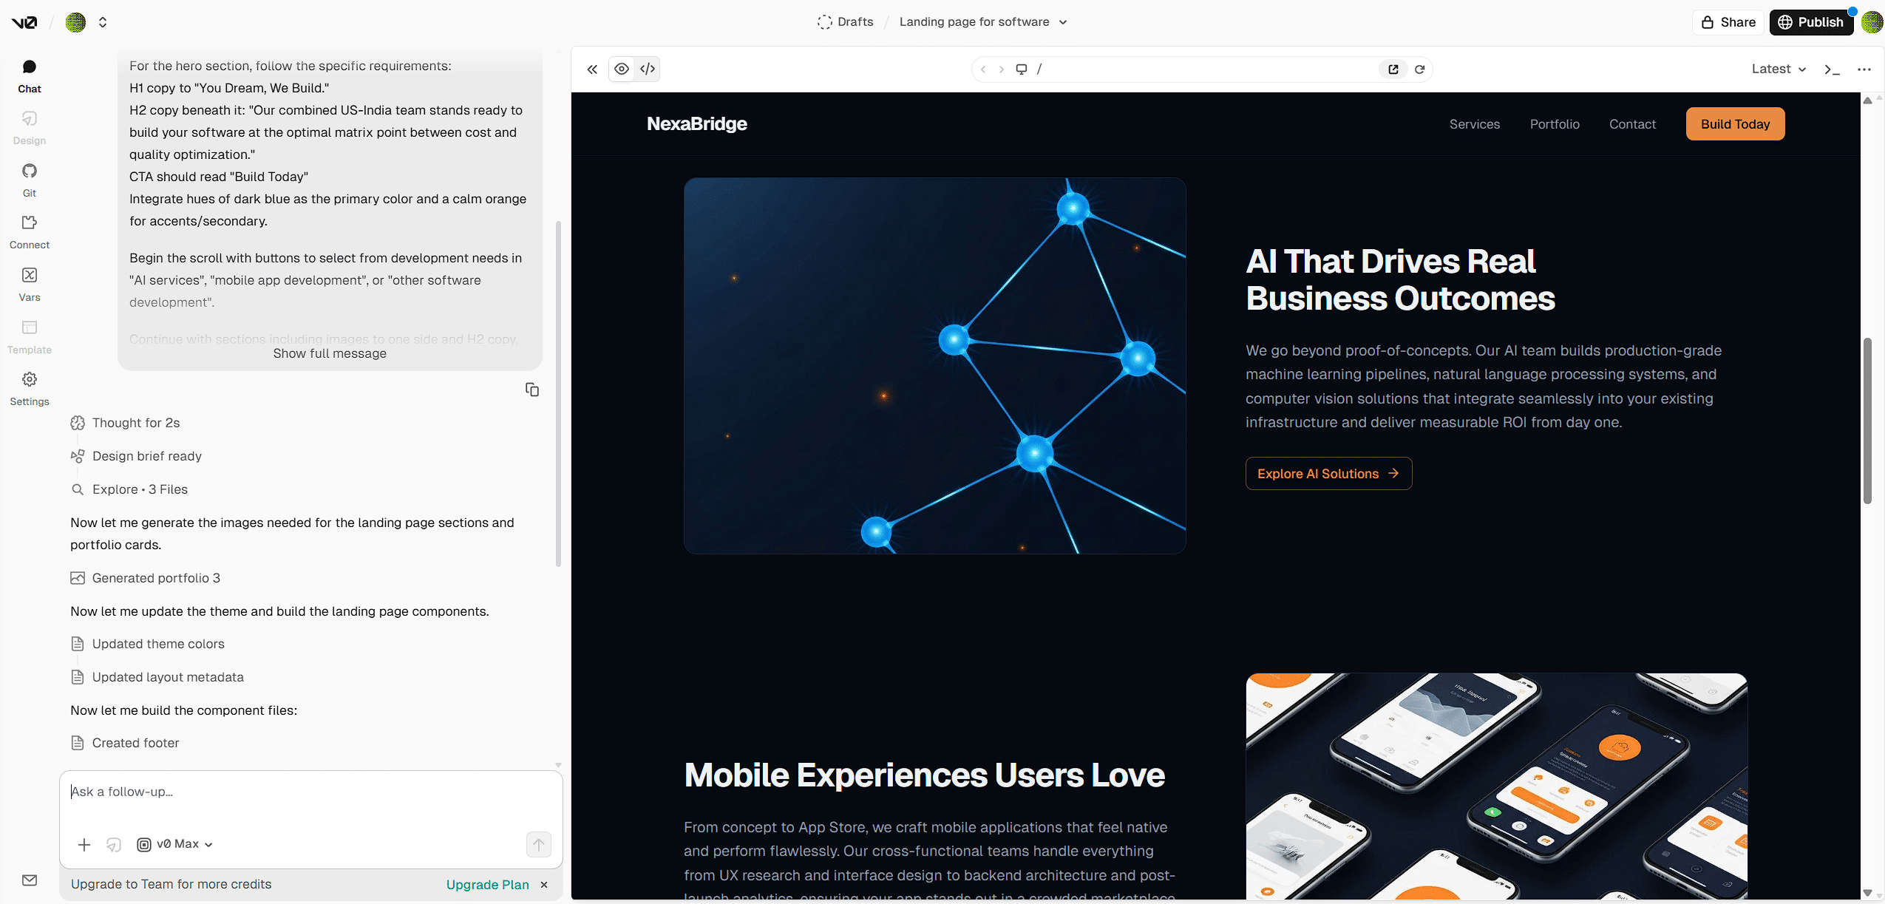Click the preview vertical scrollbar thumb

point(1867,421)
